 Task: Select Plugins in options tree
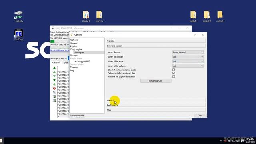(74, 46)
